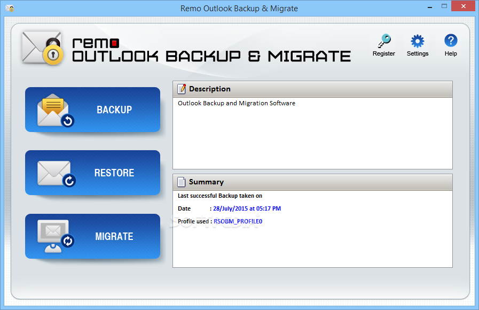
Task: Select the MIGRATE label
Action: 114,236
